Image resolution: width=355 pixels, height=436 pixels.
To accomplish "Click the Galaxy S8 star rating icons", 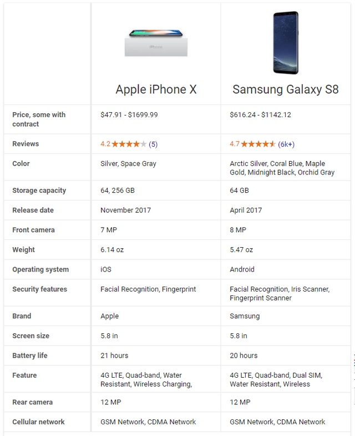I will (258, 144).
